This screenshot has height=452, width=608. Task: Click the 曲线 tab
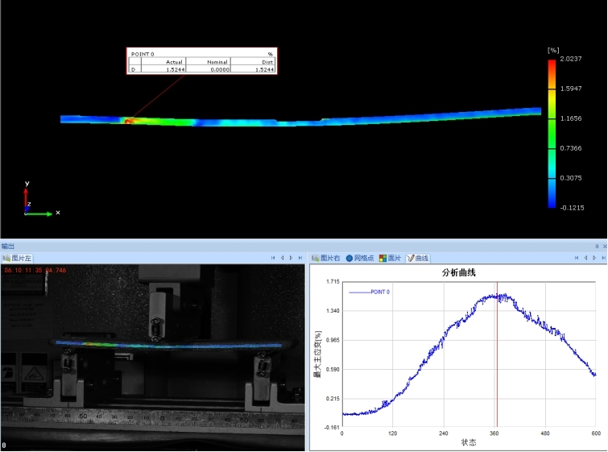(x=418, y=258)
